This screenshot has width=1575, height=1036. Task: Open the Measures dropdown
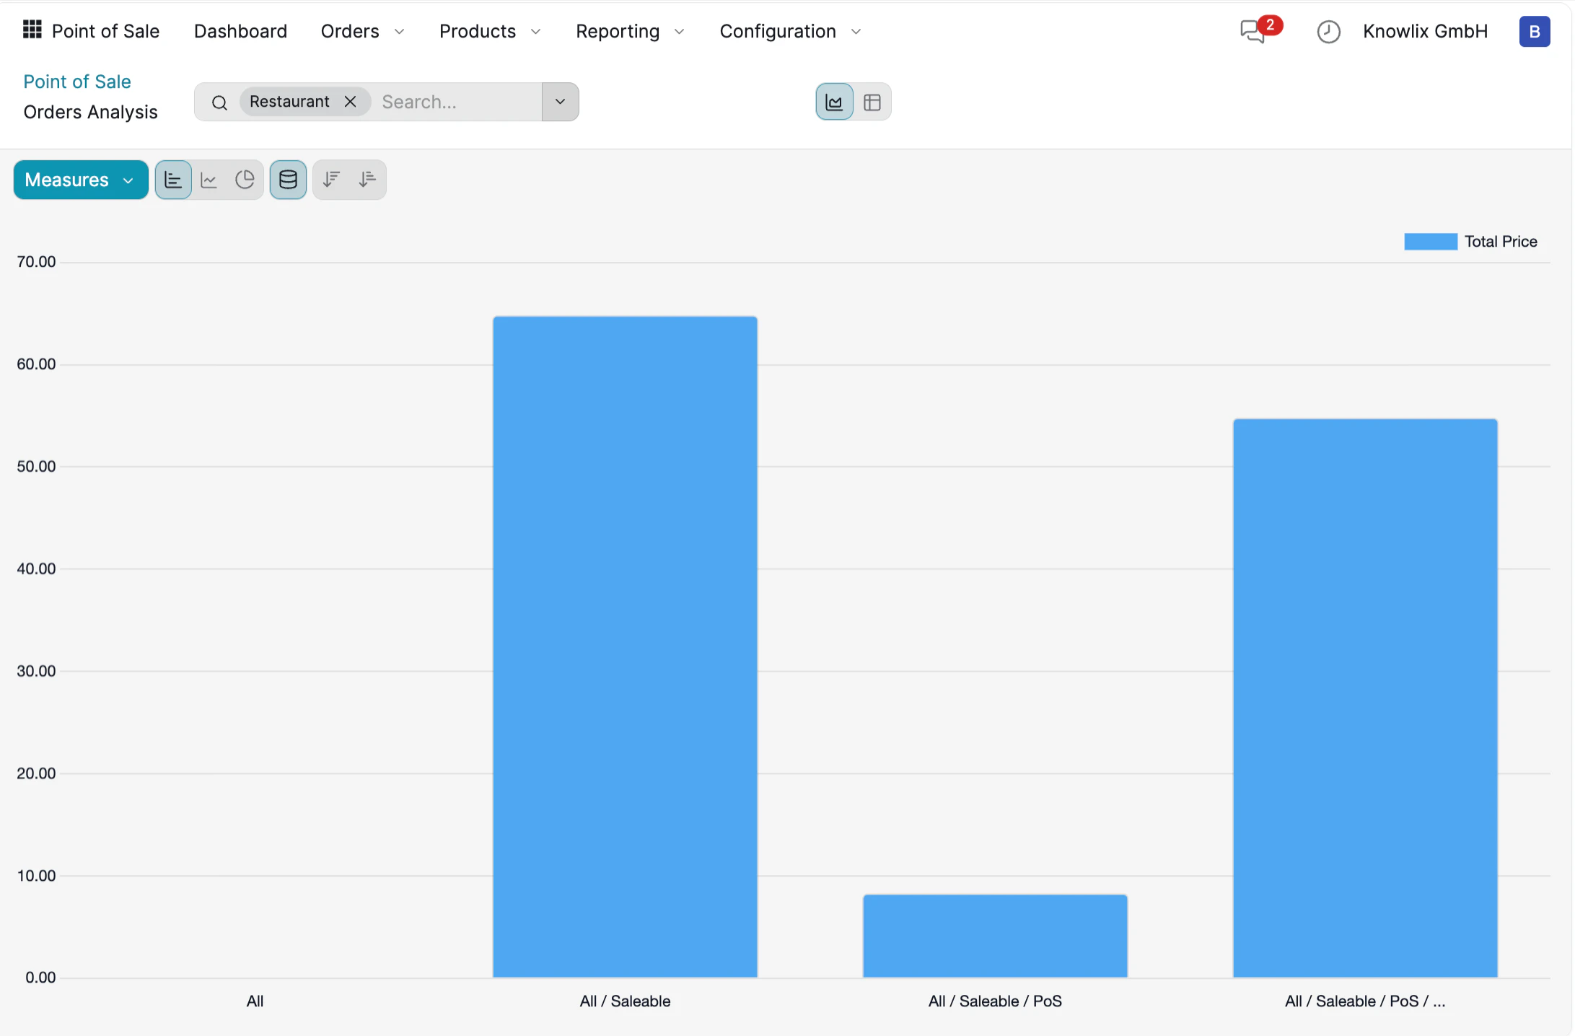[x=80, y=179]
